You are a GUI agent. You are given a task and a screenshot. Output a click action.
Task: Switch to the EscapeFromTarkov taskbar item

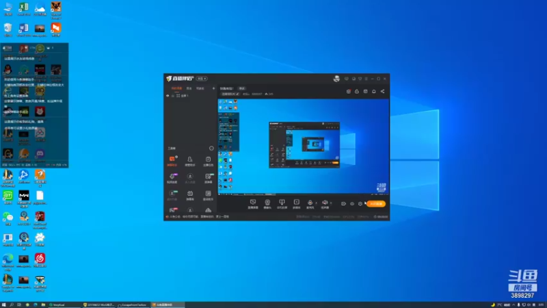pos(133,305)
